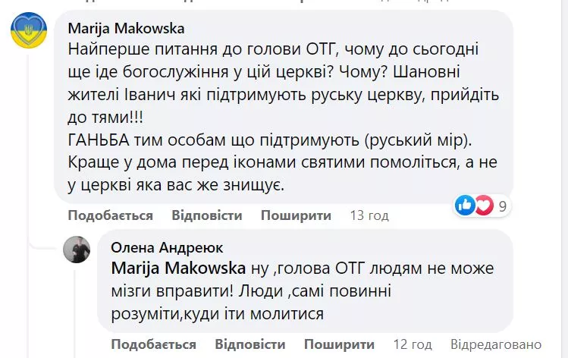The height and width of the screenshot is (358, 568).
Task: Click the red heart reaction icon
Action: [x=483, y=205]
